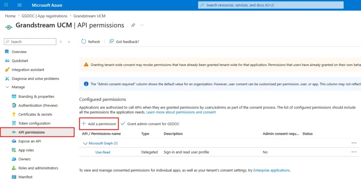Screen dimensions: 361x183
Task: Pin the API permissions page
Action: tap(133, 25)
